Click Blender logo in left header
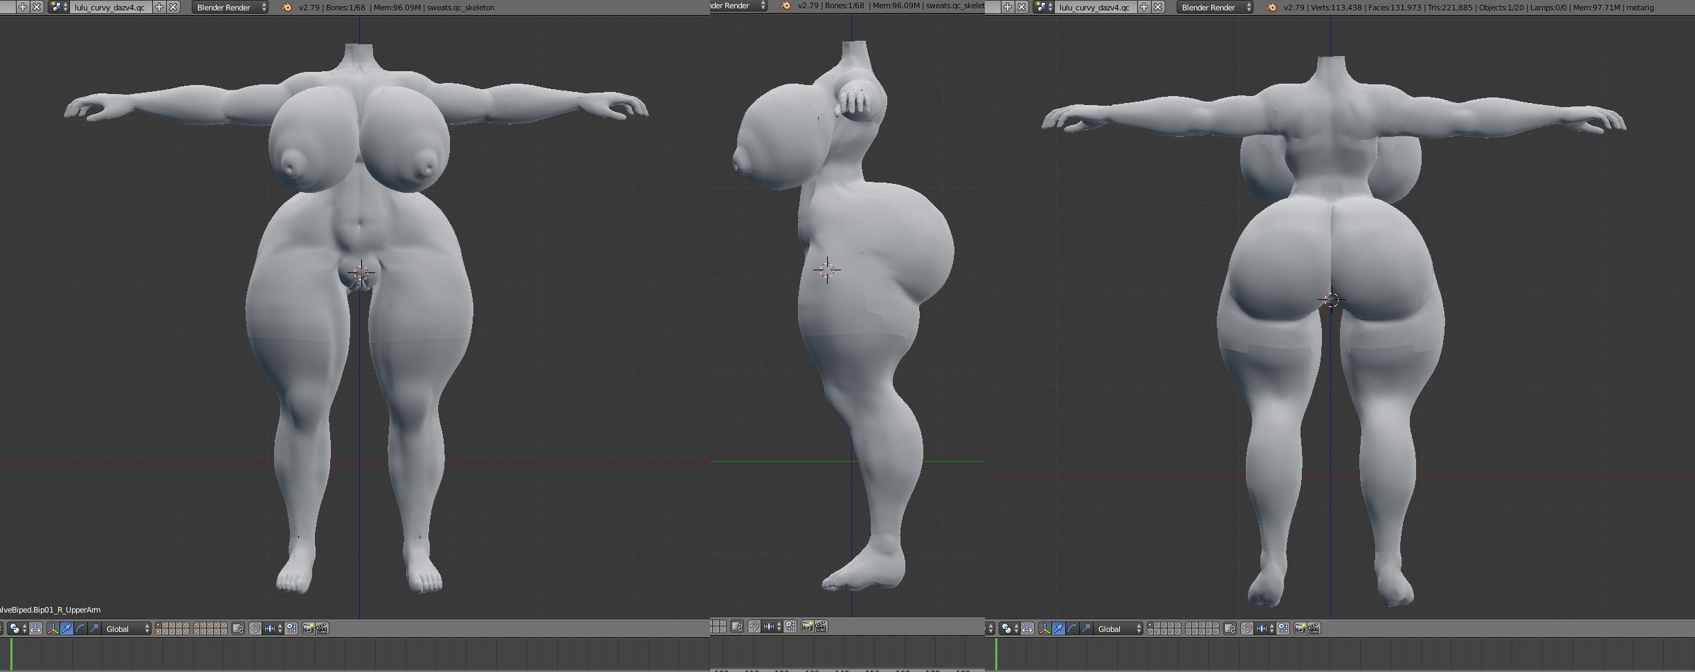This screenshot has width=1695, height=672. [287, 7]
